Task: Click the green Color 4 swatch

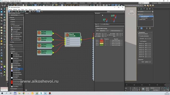Action: 101,45
